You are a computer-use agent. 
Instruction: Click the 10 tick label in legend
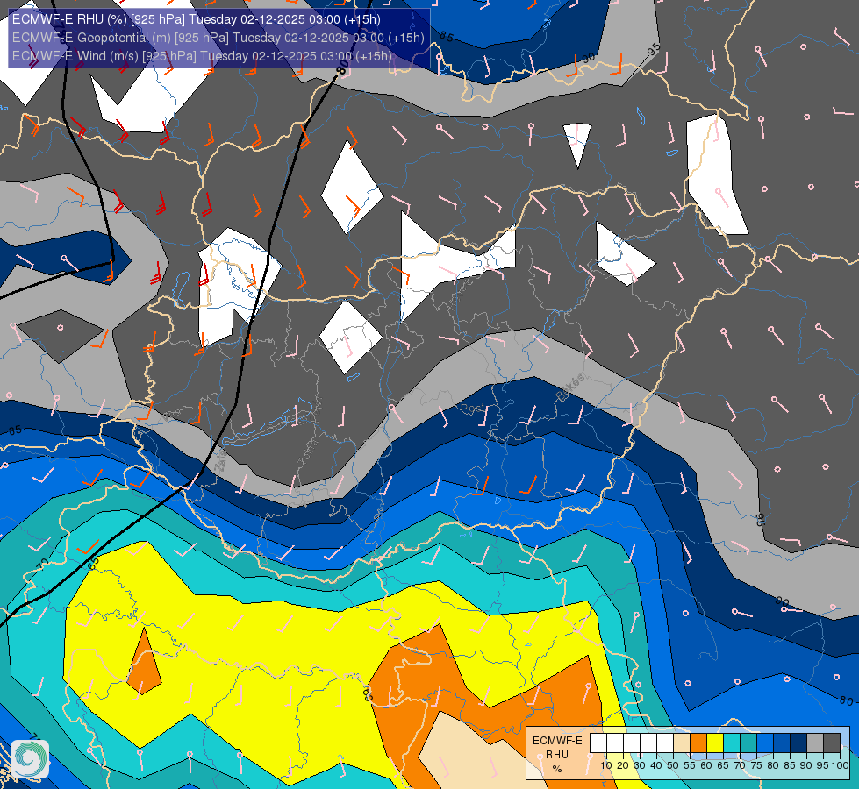pyautogui.click(x=606, y=765)
